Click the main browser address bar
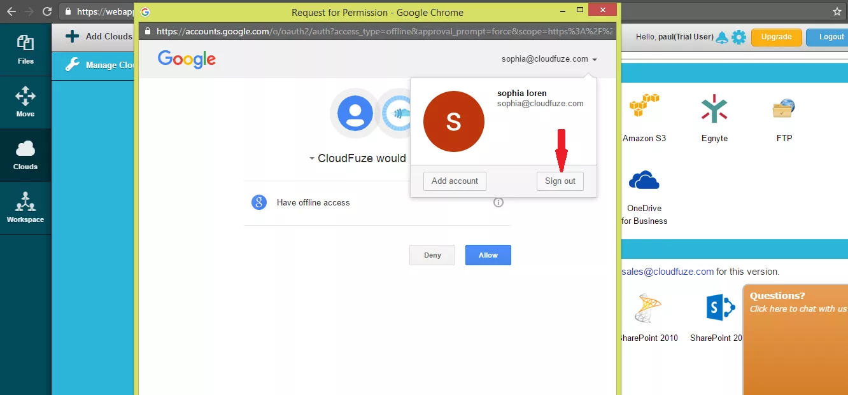Screen dimensions: 848x395 [x=446, y=11]
